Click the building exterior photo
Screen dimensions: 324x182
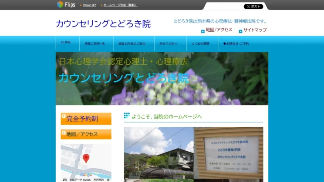(x=159, y=153)
